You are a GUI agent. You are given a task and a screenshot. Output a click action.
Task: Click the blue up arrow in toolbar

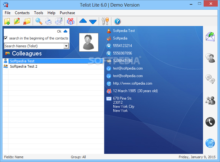(x=83, y=21)
